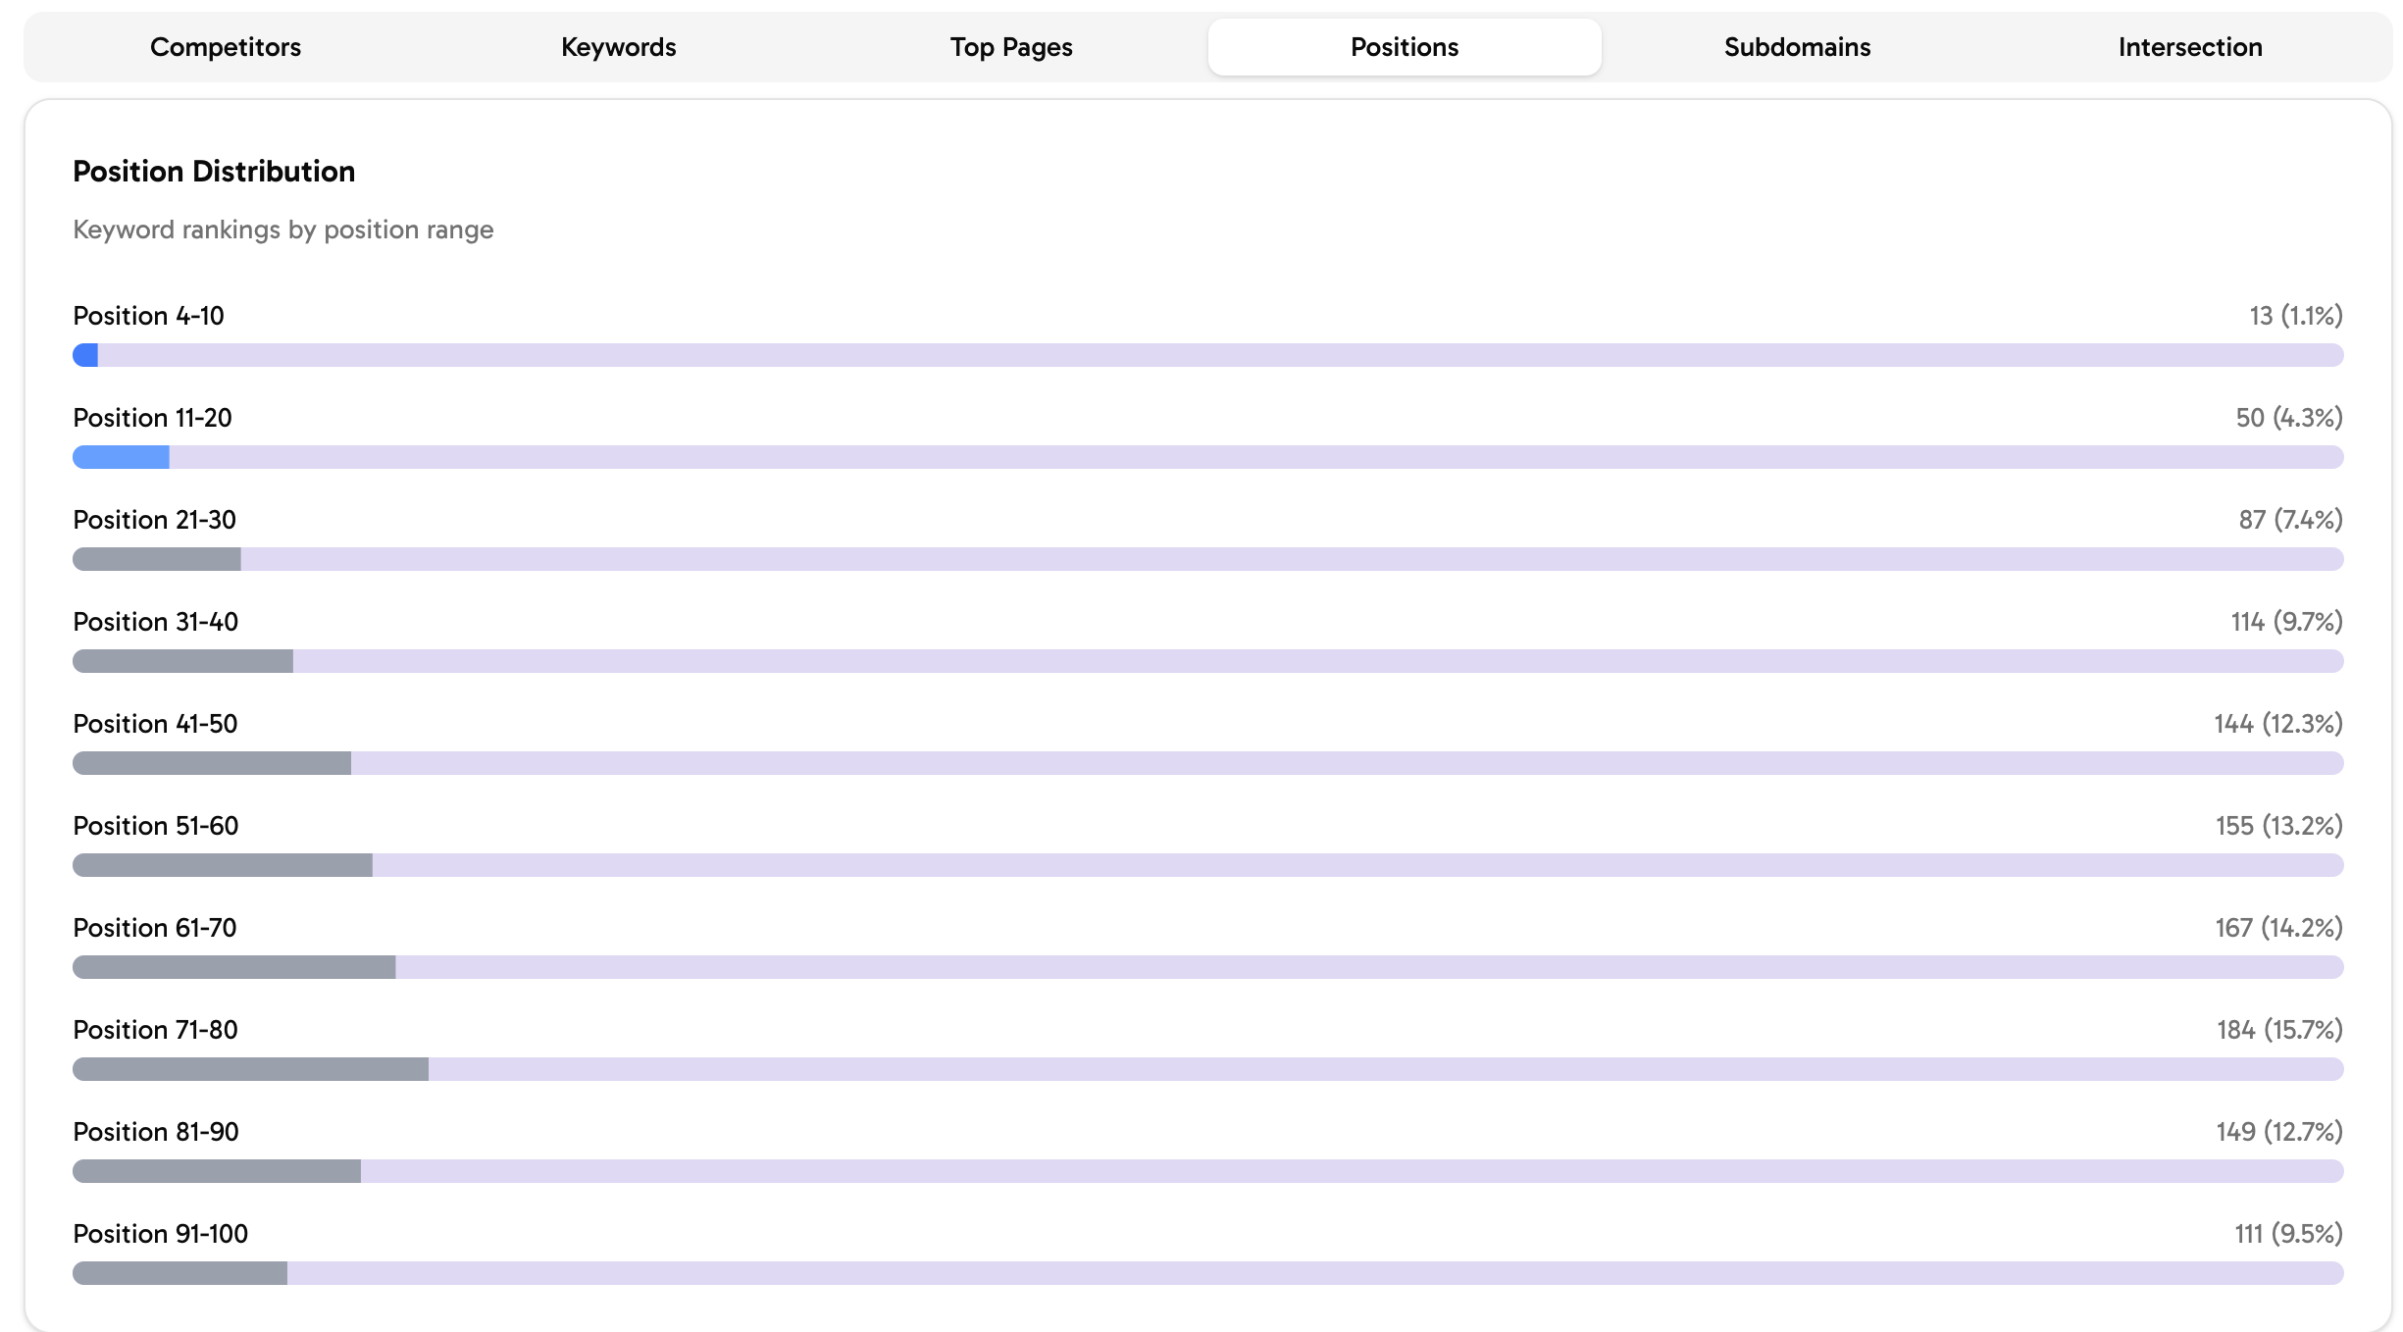This screenshot has width=2403, height=1332.
Task: Click the Position 71-80 progress bar
Action: tap(1207, 1069)
